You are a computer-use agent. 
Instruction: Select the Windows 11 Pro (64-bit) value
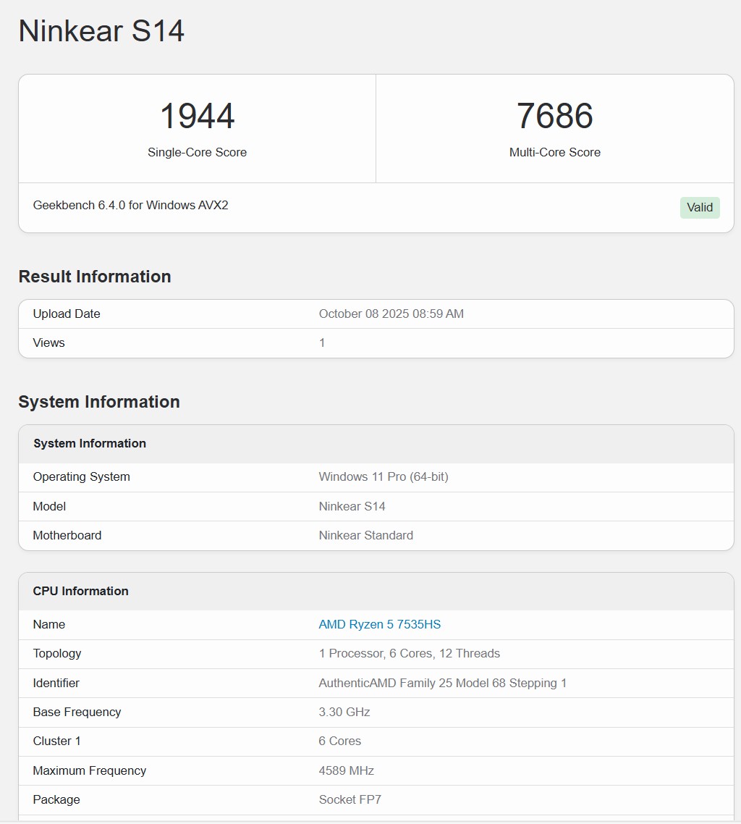(384, 476)
